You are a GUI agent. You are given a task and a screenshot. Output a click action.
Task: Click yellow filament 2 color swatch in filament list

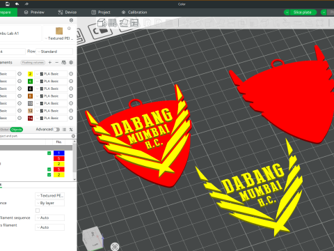30,74
